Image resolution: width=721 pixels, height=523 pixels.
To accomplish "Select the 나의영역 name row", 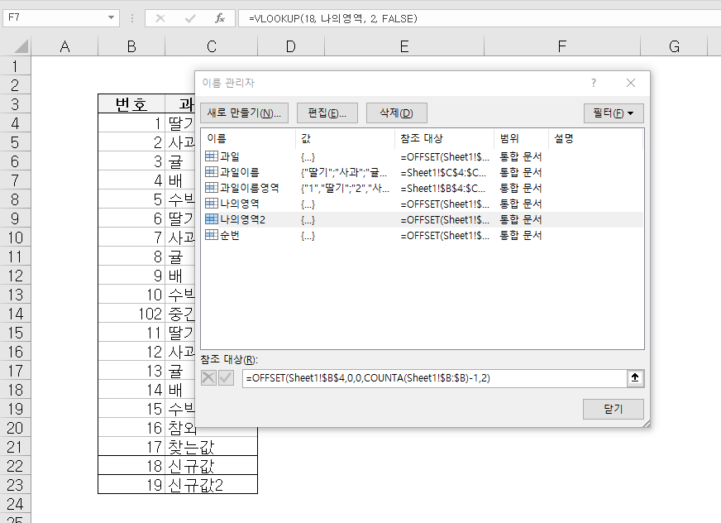I will pos(422,204).
